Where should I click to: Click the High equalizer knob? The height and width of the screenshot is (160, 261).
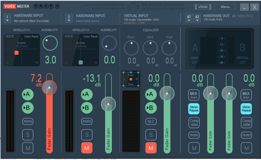(169, 48)
